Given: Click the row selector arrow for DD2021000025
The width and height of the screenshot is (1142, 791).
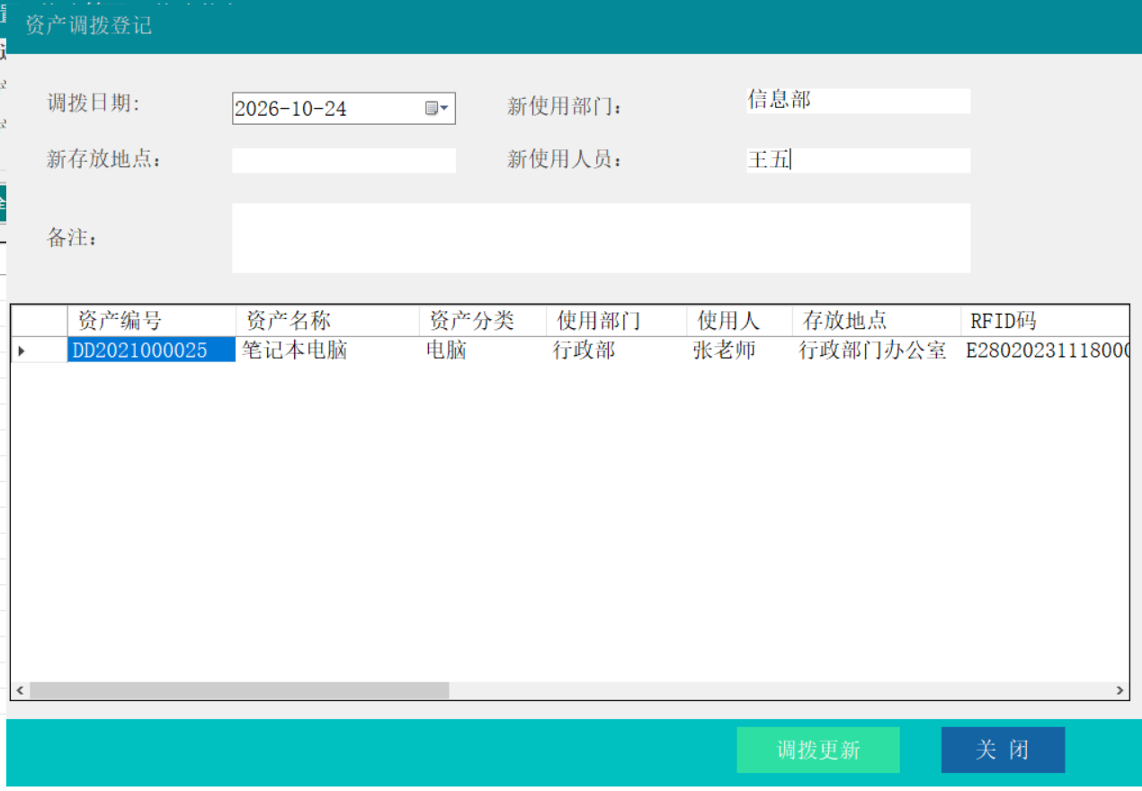Looking at the screenshot, I should [40, 351].
